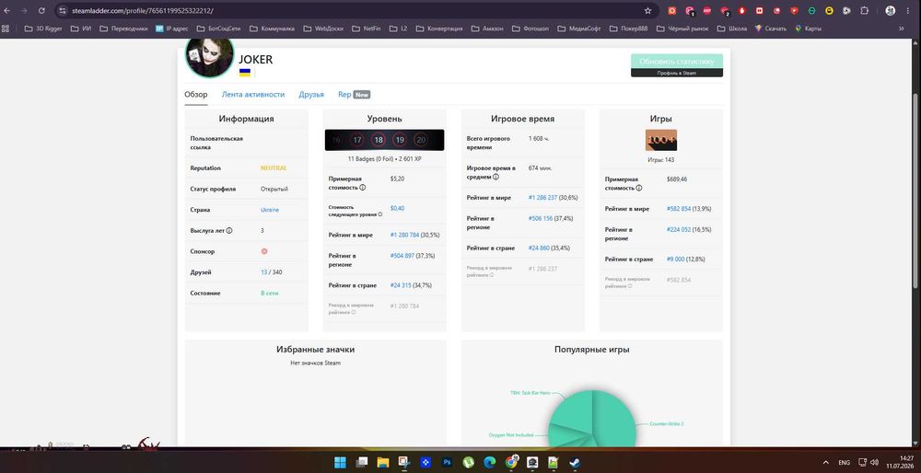
Task: Click the red hand stop extension icon
Action: (x=741, y=10)
